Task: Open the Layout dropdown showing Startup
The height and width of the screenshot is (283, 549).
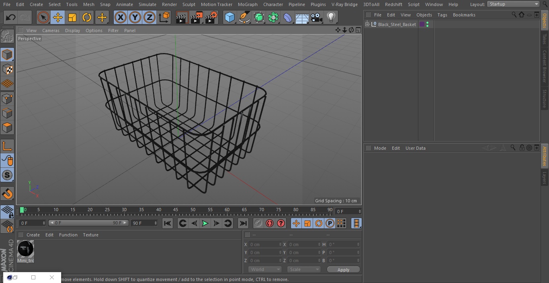Action: coord(513,4)
